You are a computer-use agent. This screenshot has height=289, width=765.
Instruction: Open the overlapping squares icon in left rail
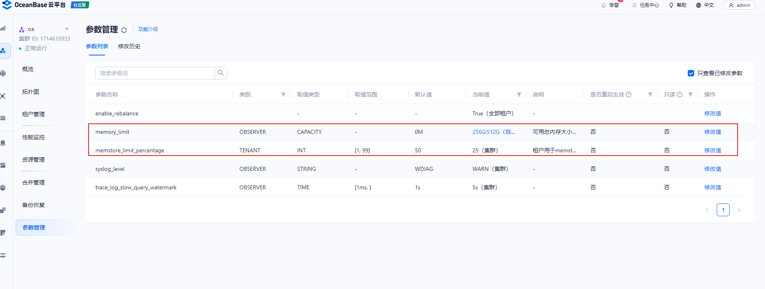pos(3,210)
